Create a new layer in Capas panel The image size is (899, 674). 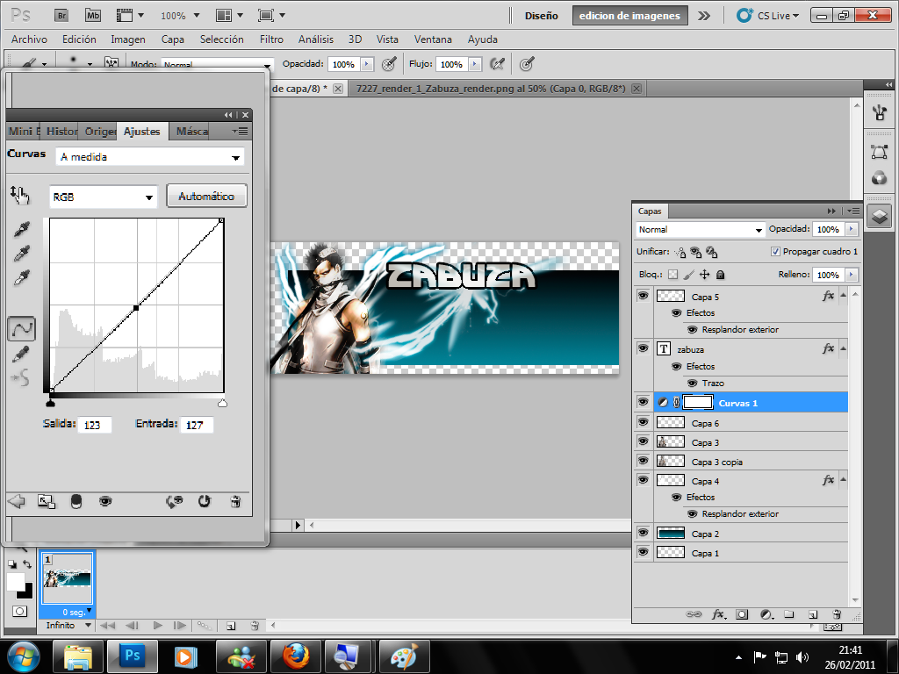813,614
